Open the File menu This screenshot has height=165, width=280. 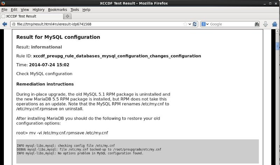(x=4, y=10)
